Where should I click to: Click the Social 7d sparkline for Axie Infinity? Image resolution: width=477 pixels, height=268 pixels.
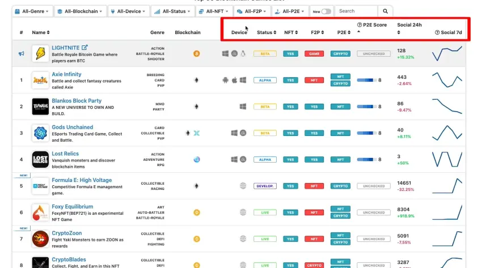(447, 80)
